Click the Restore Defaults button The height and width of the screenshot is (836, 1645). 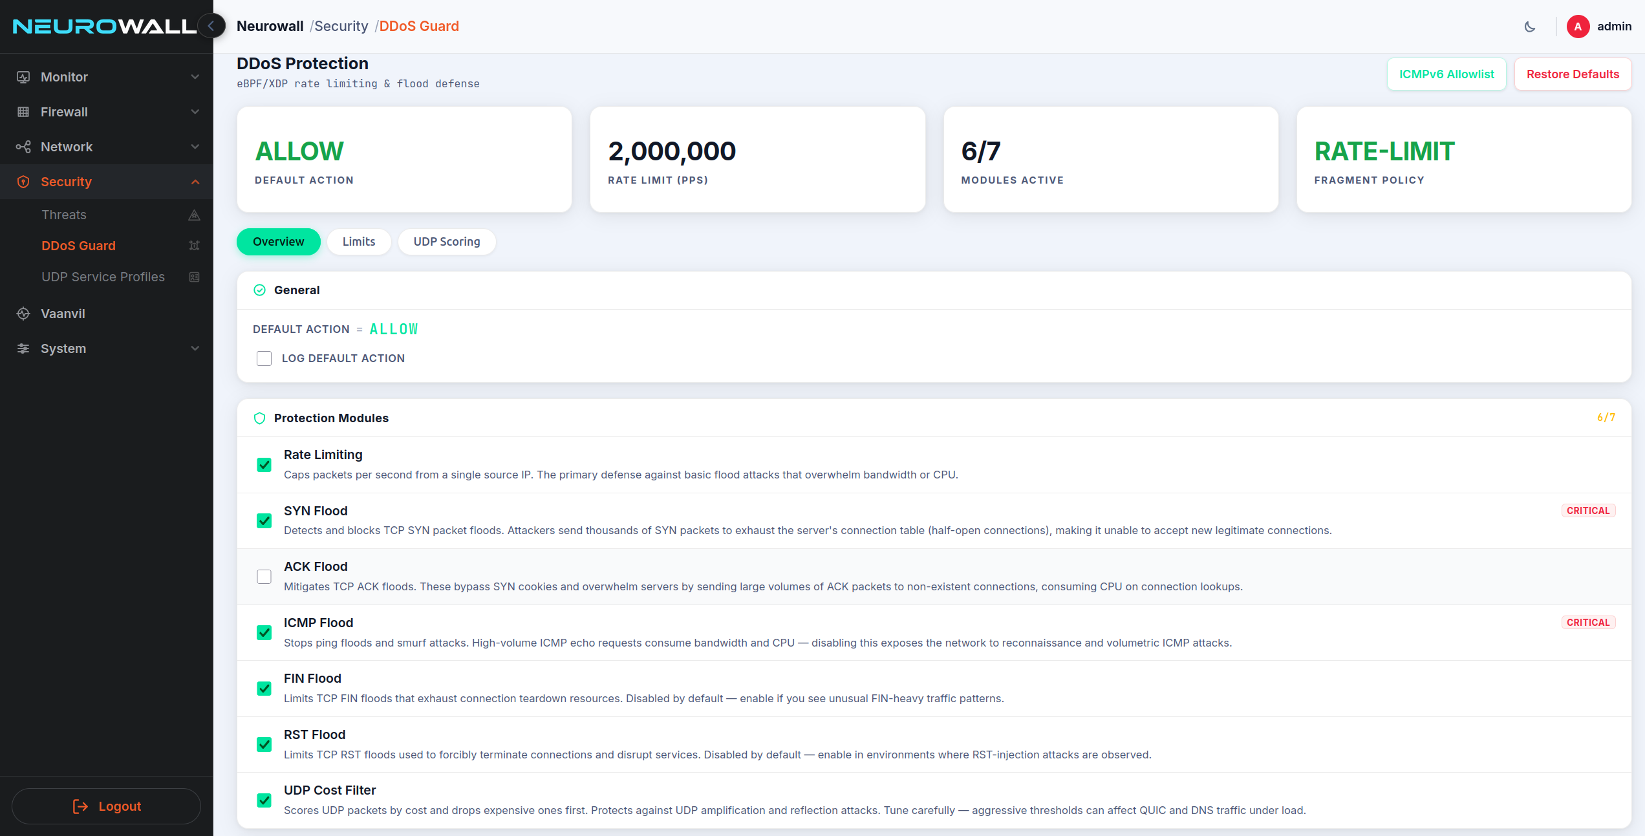point(1573,74)
